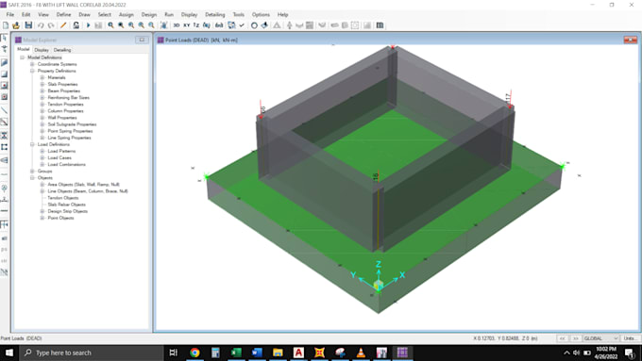Open the GLOBAL coordinate system dropdown
Screen dimensions: 642x361
coord(600,338)
